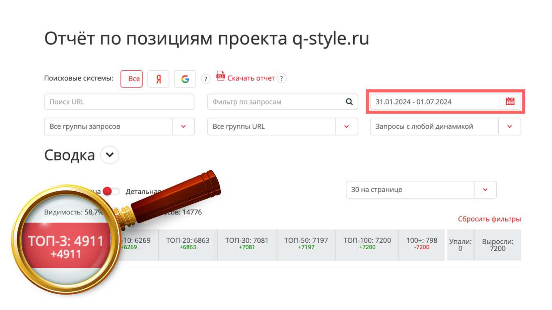This screenshot has height=310, width=552.
Task: Click the Сбросить фильтры link
Action: (x=489, y=219)
